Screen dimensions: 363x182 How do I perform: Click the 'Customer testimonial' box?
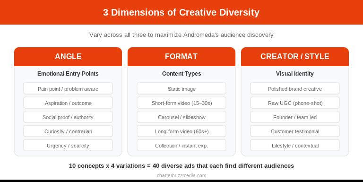(295, 131)
